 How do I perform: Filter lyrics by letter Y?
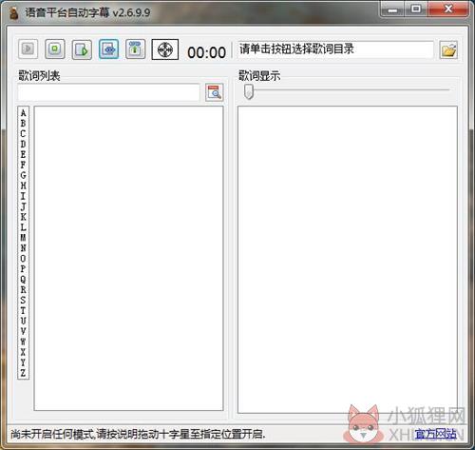coord(23,362)
